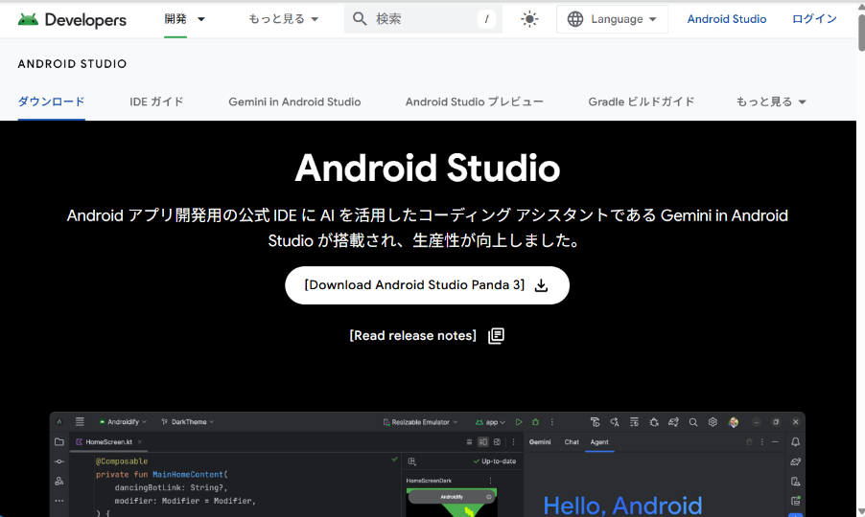Switch to the IDE ガイド tab
The width and height of the screenshot is (865, 517).
click(x=156, y=101)
